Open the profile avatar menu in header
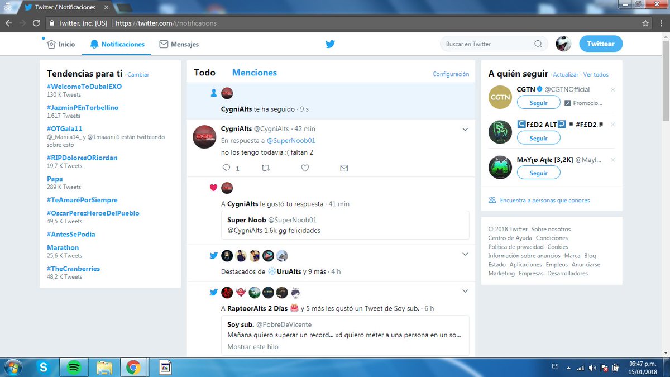The height and width of the screenshot is (377, 670). [x=563, y=44]
